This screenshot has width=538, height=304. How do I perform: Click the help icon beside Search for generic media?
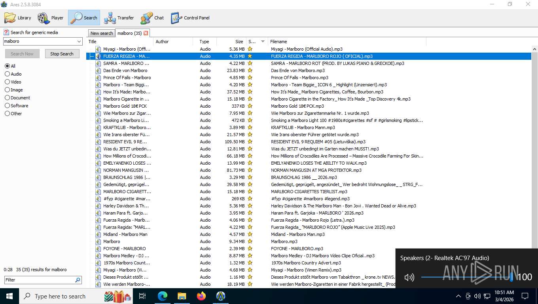pyautogui.click(x=6, y=32)
